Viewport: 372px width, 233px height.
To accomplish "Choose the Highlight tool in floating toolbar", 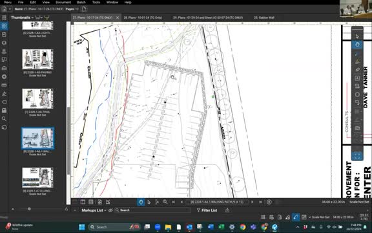I will pyautogui.click(x=357, y=62).
